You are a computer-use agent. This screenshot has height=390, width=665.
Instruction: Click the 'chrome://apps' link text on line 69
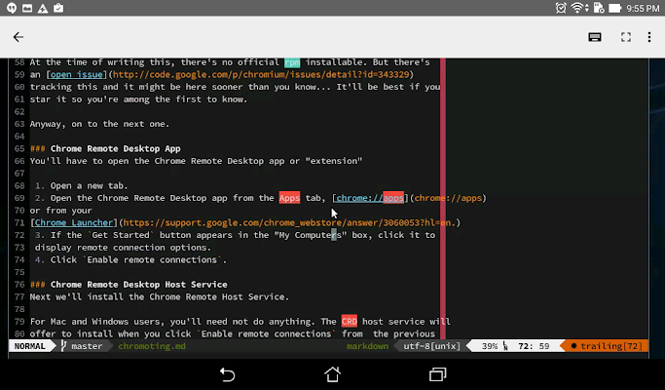370,198
